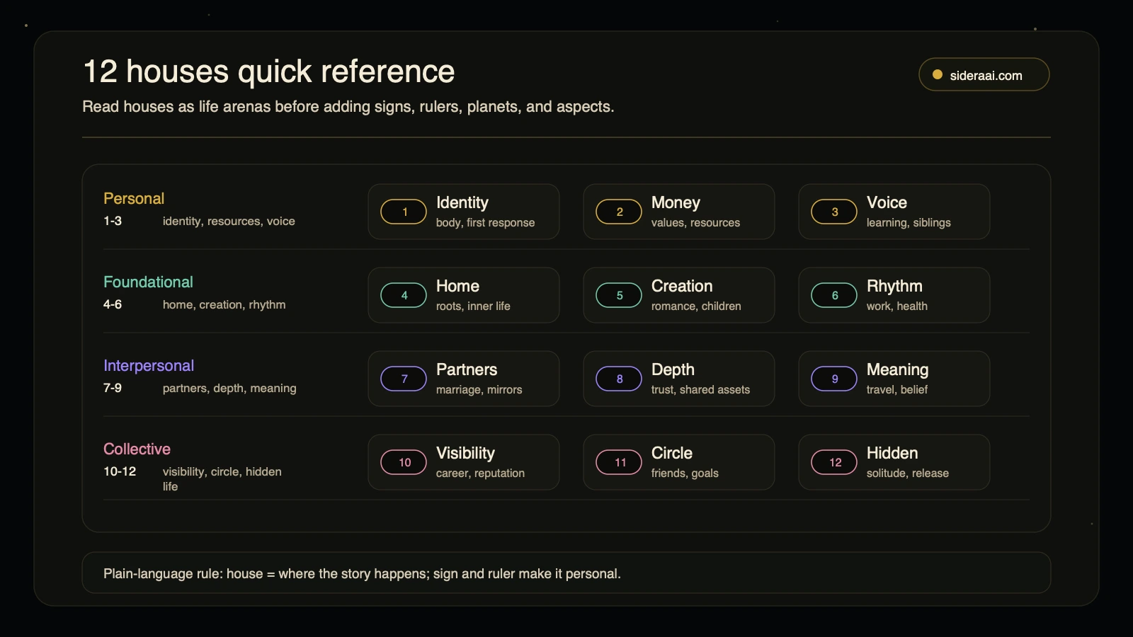Click the Interpersonal group heading
The image size is (1133, 637).
(x=149, y=365)
